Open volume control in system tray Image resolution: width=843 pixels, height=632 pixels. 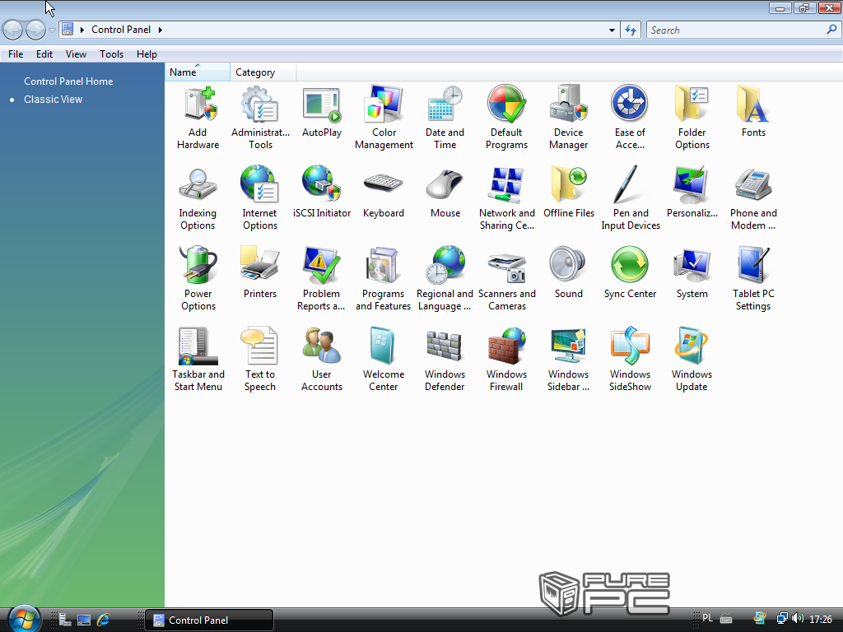tap(798, 619)
